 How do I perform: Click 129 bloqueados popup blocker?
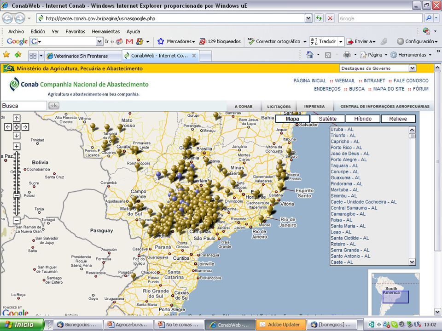click(220, 41)
